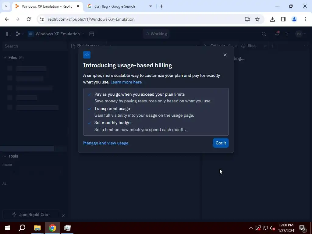Open Windows notification center
312x234 pixels.
[x=303, y=228]
